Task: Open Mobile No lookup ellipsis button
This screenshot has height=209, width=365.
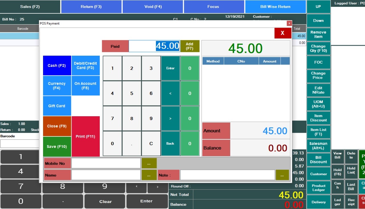Action: [x=149, y=163]
